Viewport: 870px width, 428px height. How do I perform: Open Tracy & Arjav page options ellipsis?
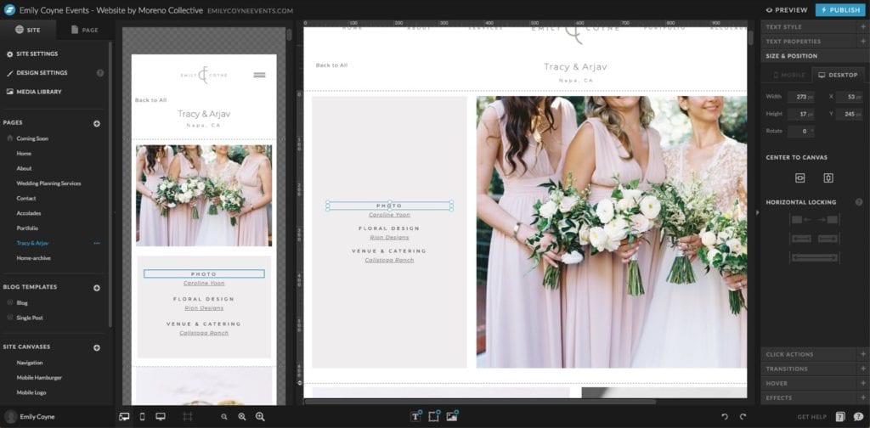tap(97, 244)
